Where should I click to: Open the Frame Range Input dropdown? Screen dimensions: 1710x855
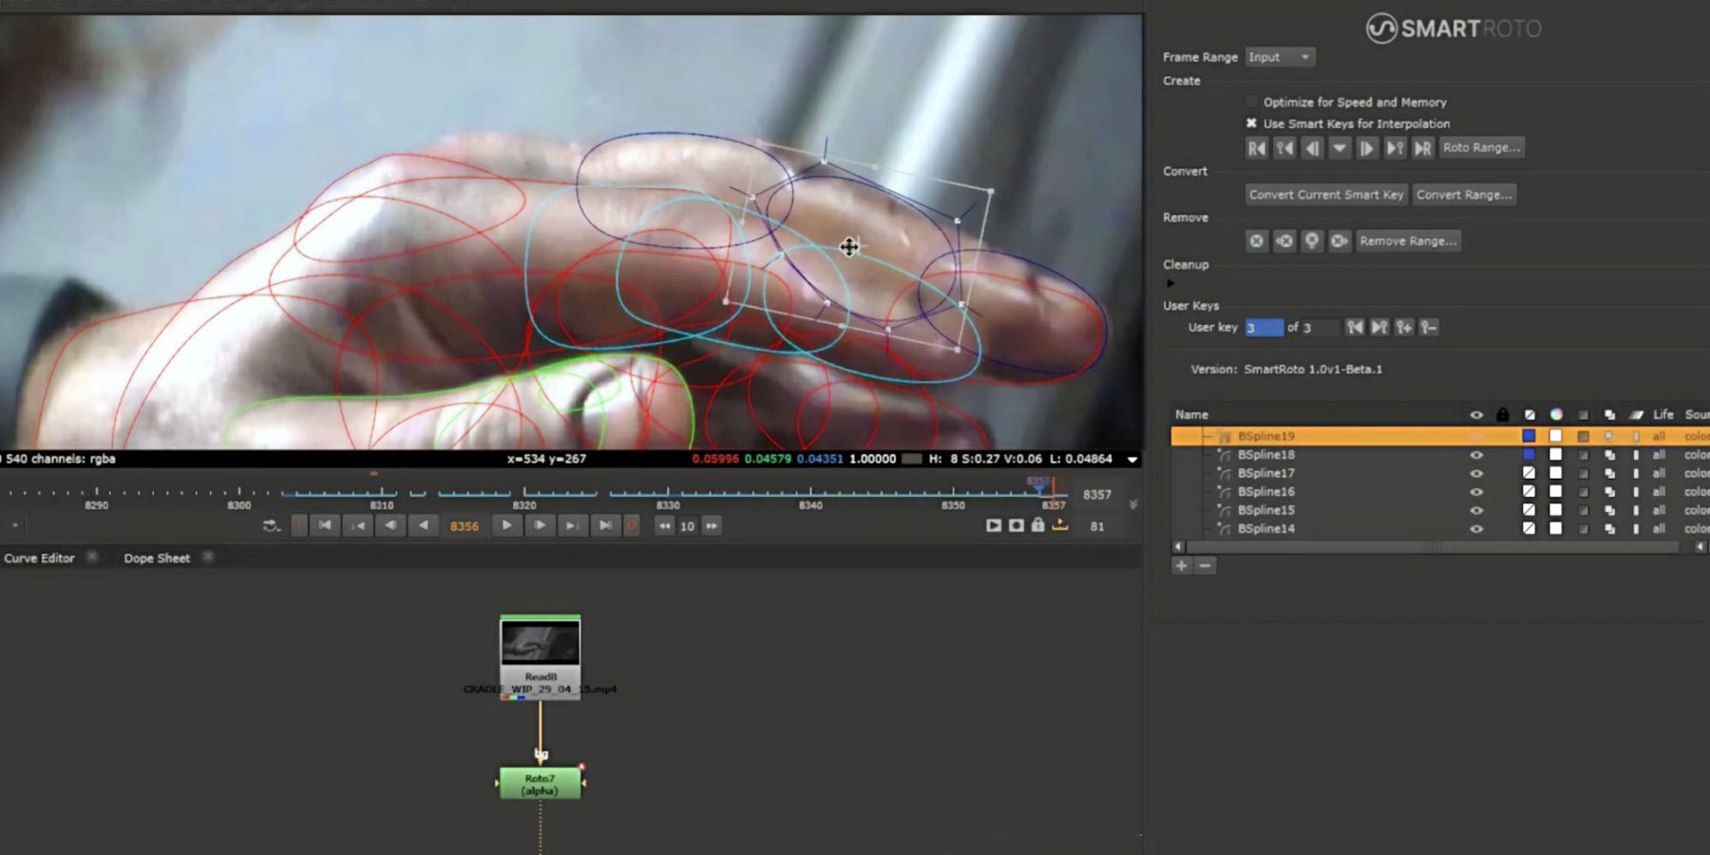(1280, 57)
